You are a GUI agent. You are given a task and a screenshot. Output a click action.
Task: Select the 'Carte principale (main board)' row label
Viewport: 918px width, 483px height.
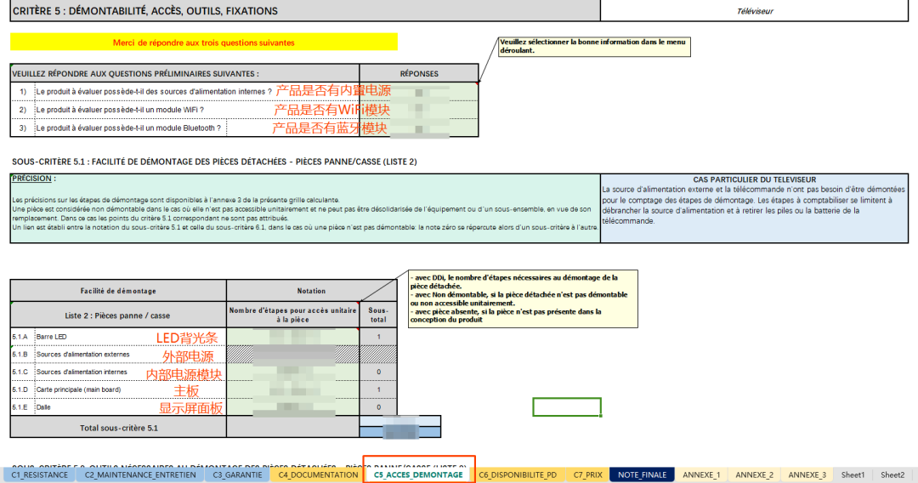[x=79, y=389]
